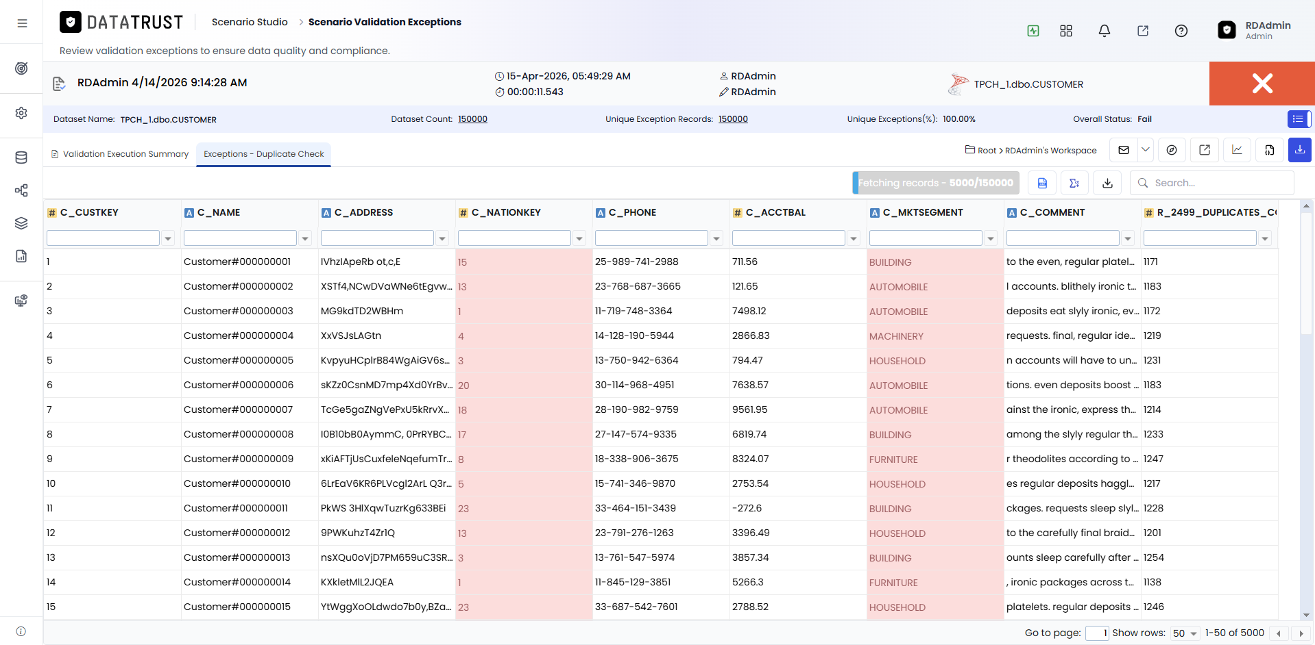Click the Fetching records progress bar
Screen dimensions: 1315x645
click(x=936, y=183)
